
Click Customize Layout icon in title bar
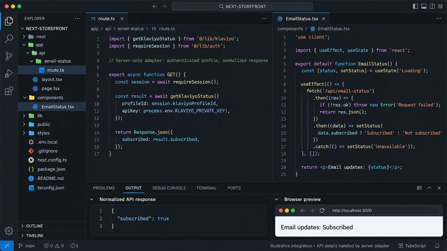pos(440,6)
